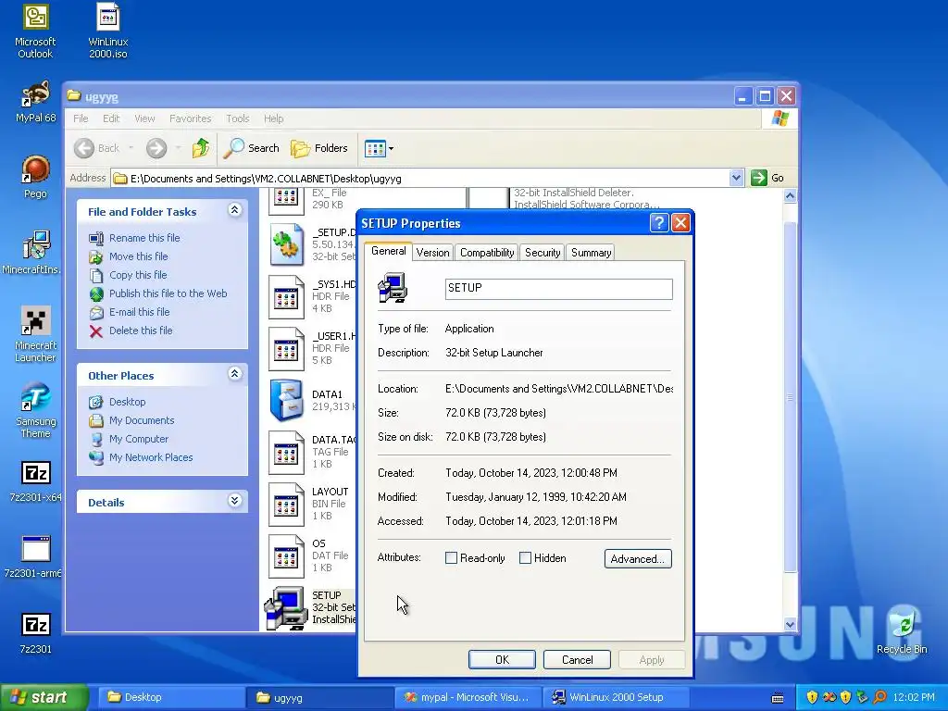Click Delete this file link
948x711 pixels.
tap(141, 331)
